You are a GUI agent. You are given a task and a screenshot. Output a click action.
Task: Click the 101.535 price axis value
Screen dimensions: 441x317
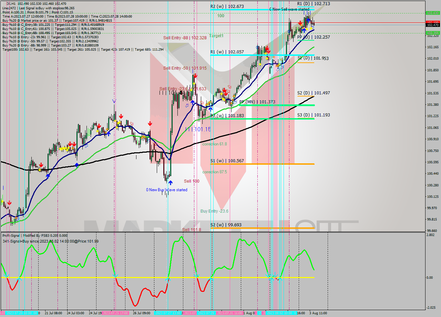[433, 93]
